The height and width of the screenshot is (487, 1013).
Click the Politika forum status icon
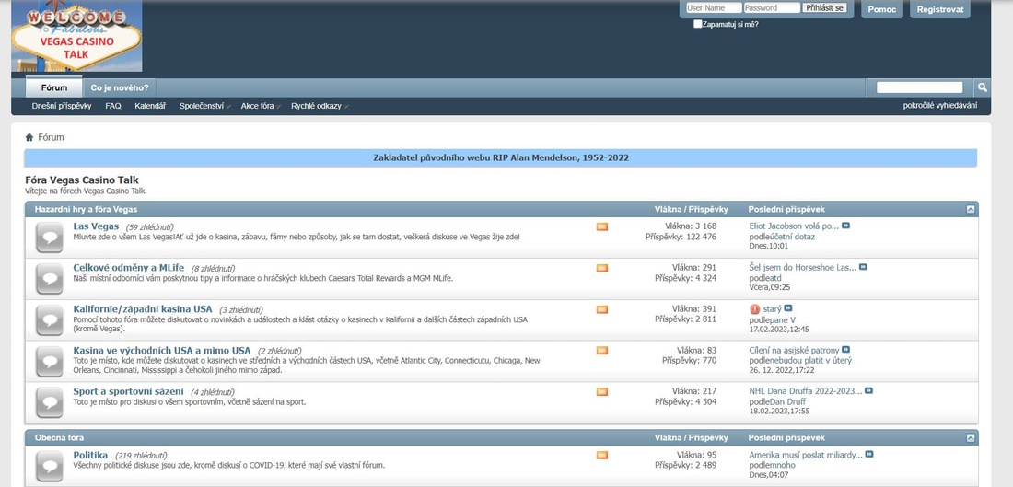point(50,466)
